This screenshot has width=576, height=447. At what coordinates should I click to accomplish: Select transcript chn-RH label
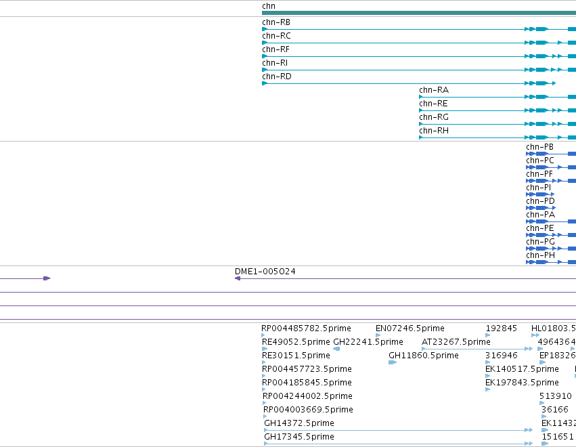coord(434,131)
